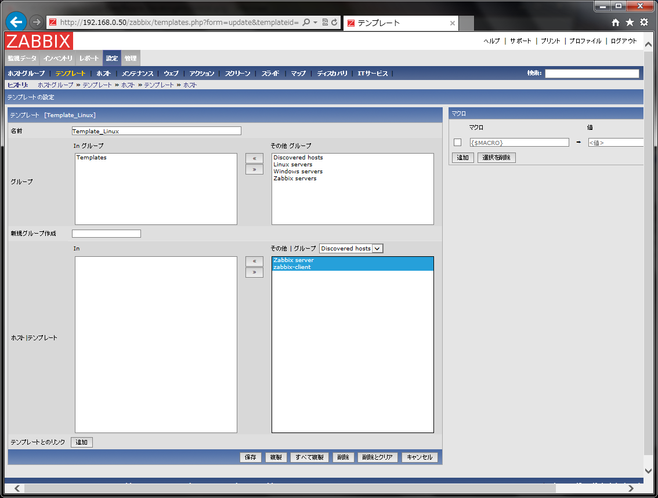
Task: Click the サポート link
Action: (521, 41)
